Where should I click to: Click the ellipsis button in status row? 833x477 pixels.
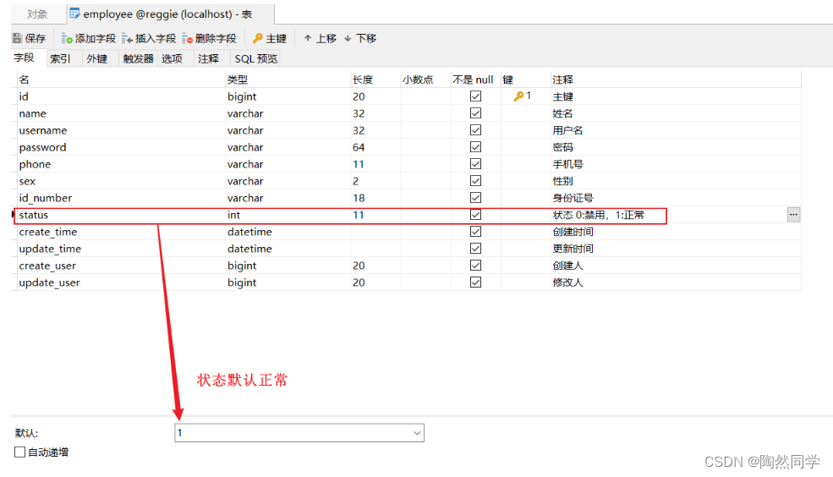tap(793, 215)
